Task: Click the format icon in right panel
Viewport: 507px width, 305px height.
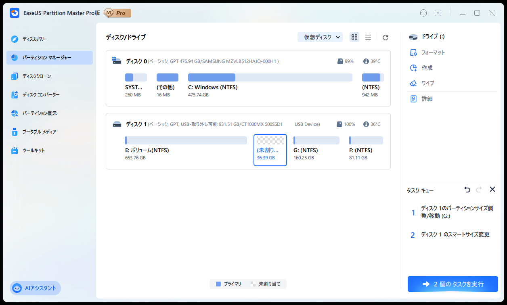Action: (x=413, y=52)
